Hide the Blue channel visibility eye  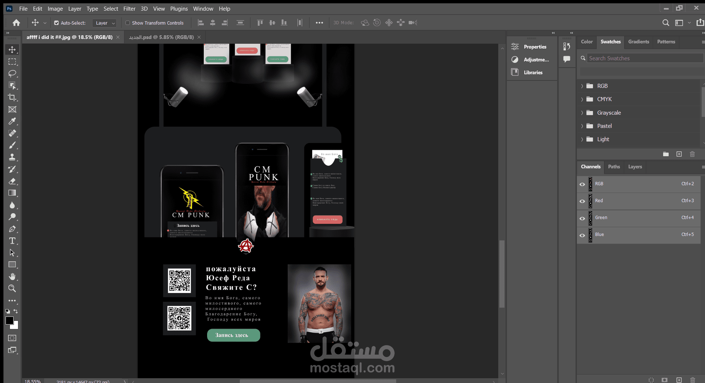[x=582, y=235]
